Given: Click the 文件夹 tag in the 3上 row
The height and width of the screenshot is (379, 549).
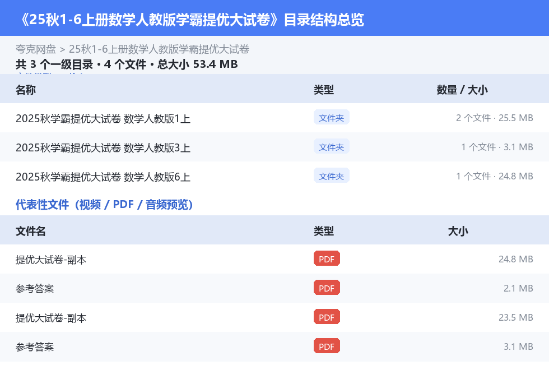Looking at the screenshot, I should 331,147.
